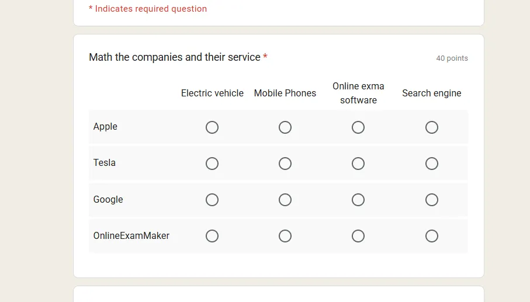
Task: Choose Online exma software for OnlineExamMaker
Action: (358, 236)
